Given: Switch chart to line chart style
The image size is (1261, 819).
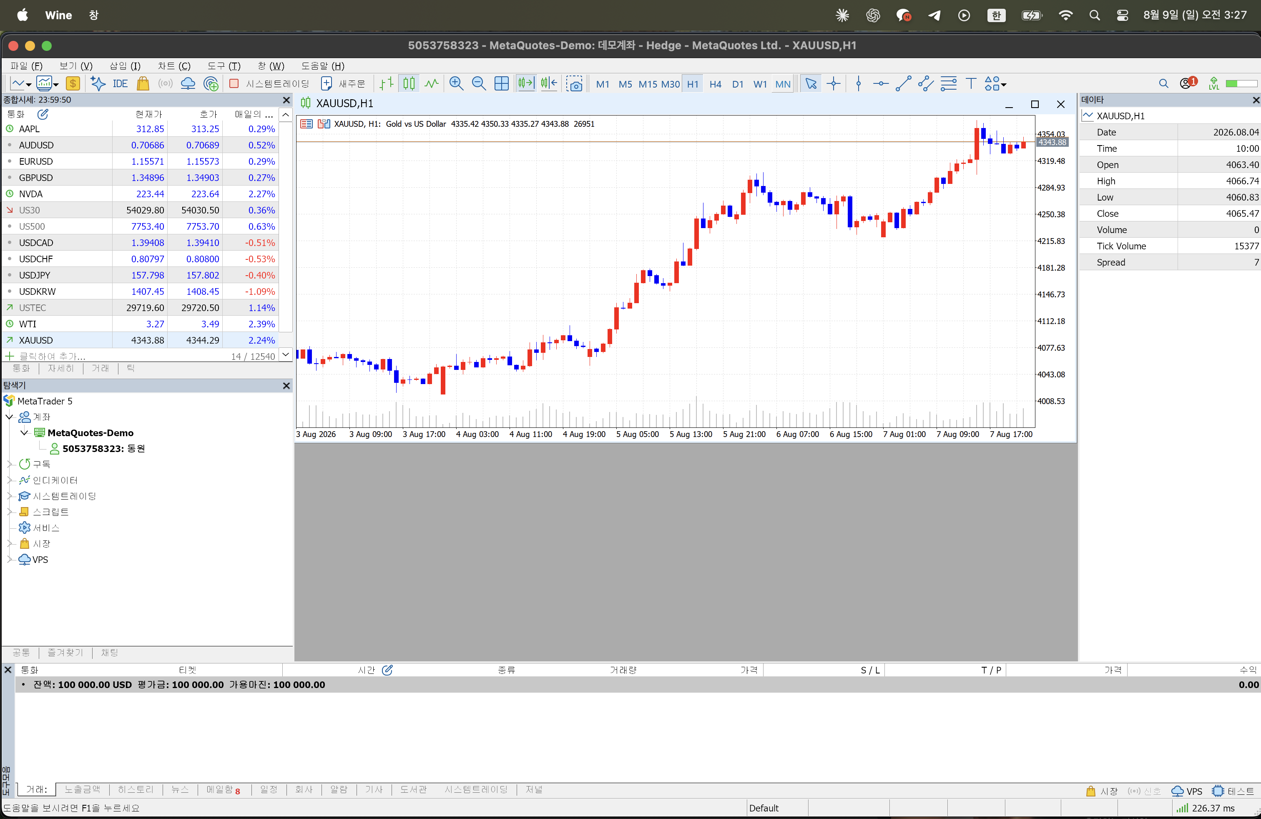Looking at the screenshot, I should pos(432,83).
